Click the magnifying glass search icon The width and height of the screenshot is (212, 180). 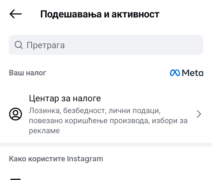point(19,45)
